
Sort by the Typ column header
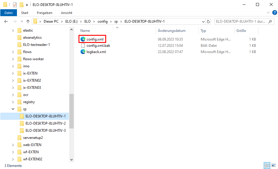tap(203, 31)
